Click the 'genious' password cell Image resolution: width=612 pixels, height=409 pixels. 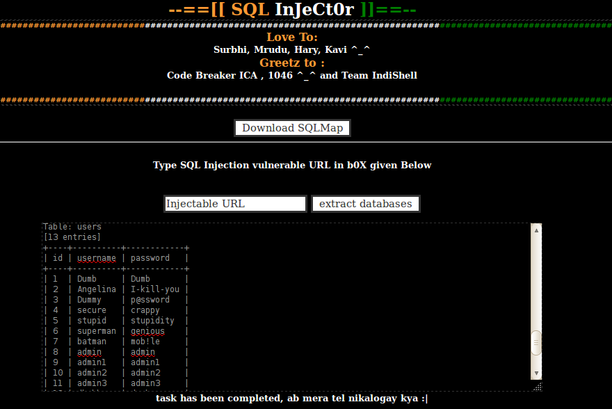tap(147, 331)
